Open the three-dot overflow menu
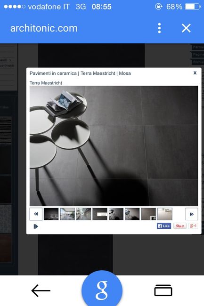The width and height of the screenshot is (204, 306). [x=159, y=28]
